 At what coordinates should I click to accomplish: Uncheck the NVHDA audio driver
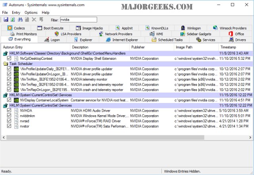[9, 110]
